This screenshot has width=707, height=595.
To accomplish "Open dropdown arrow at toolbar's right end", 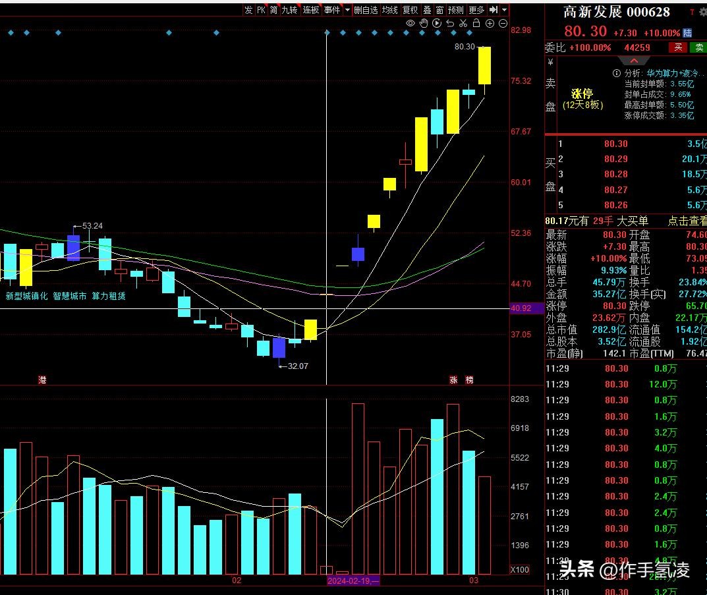I will point(504,10).
